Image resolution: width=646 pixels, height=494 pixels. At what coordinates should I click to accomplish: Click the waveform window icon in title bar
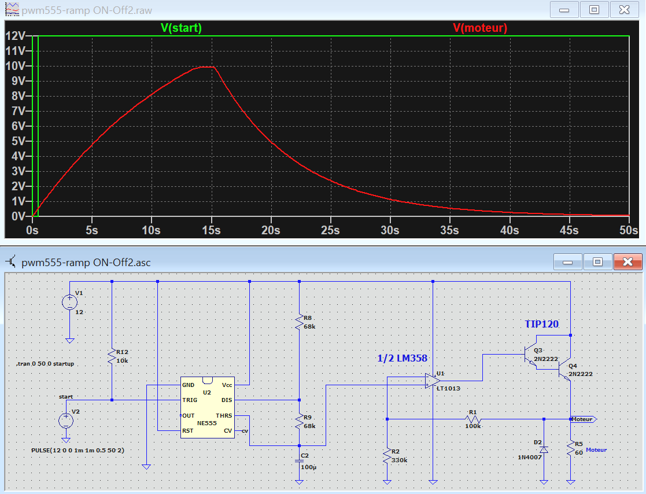[12, 9]
